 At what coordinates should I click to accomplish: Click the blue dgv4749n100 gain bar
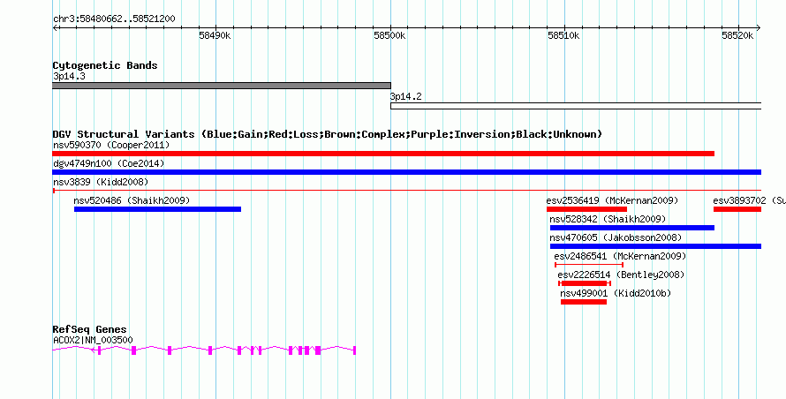pos(407,172)
